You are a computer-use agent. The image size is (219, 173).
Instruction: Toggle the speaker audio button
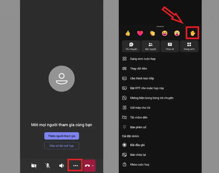pos(62,166)
